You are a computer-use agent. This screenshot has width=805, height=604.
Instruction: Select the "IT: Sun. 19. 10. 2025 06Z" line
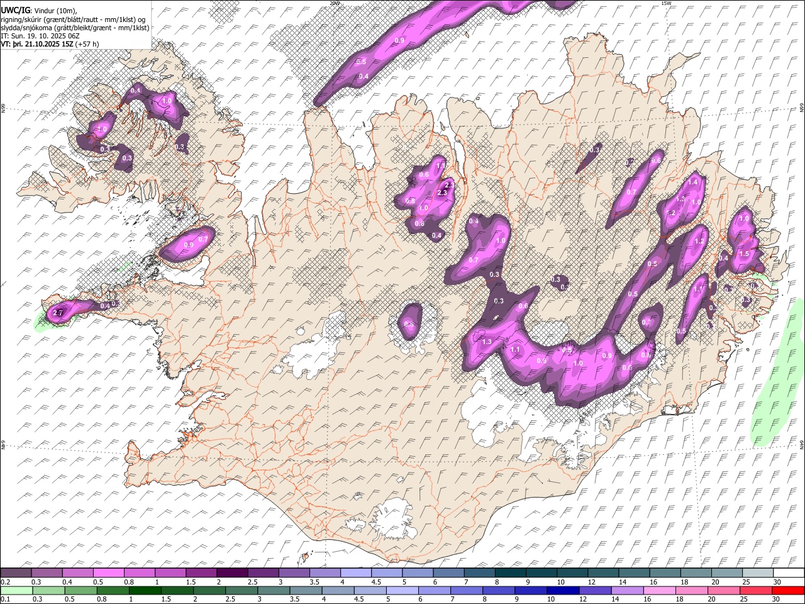40,36
